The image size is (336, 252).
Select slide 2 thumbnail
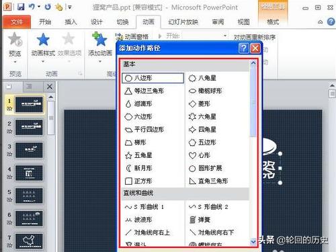point(29,127)
